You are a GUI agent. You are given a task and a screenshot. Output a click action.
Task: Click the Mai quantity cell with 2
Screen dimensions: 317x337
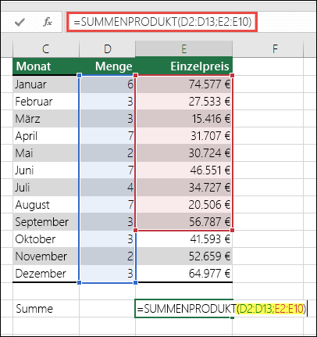107,153
